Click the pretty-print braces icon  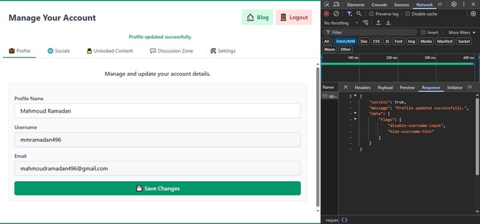pyautogui.click(x=344, y=220)
